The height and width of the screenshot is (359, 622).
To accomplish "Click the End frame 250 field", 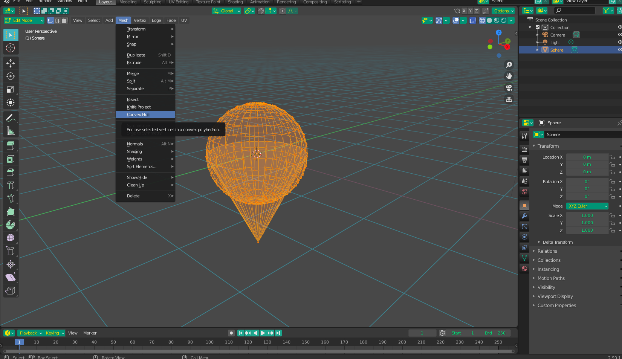I will pyautogui.click(x=495, y=333).
